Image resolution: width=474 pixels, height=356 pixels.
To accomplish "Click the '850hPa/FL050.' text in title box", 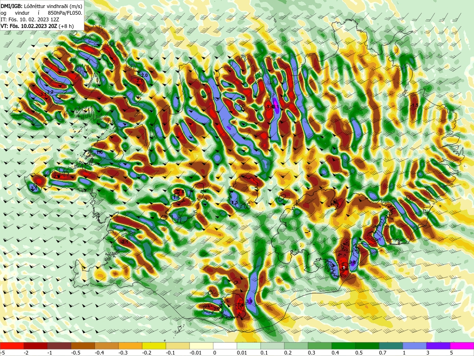I will click(x=65, y=13).
